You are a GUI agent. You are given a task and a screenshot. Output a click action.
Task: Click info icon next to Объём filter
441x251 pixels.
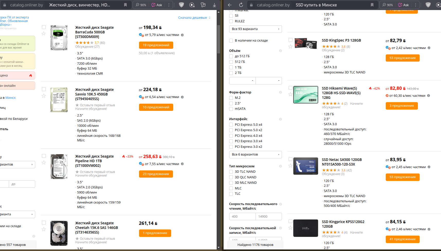[280, 51]
